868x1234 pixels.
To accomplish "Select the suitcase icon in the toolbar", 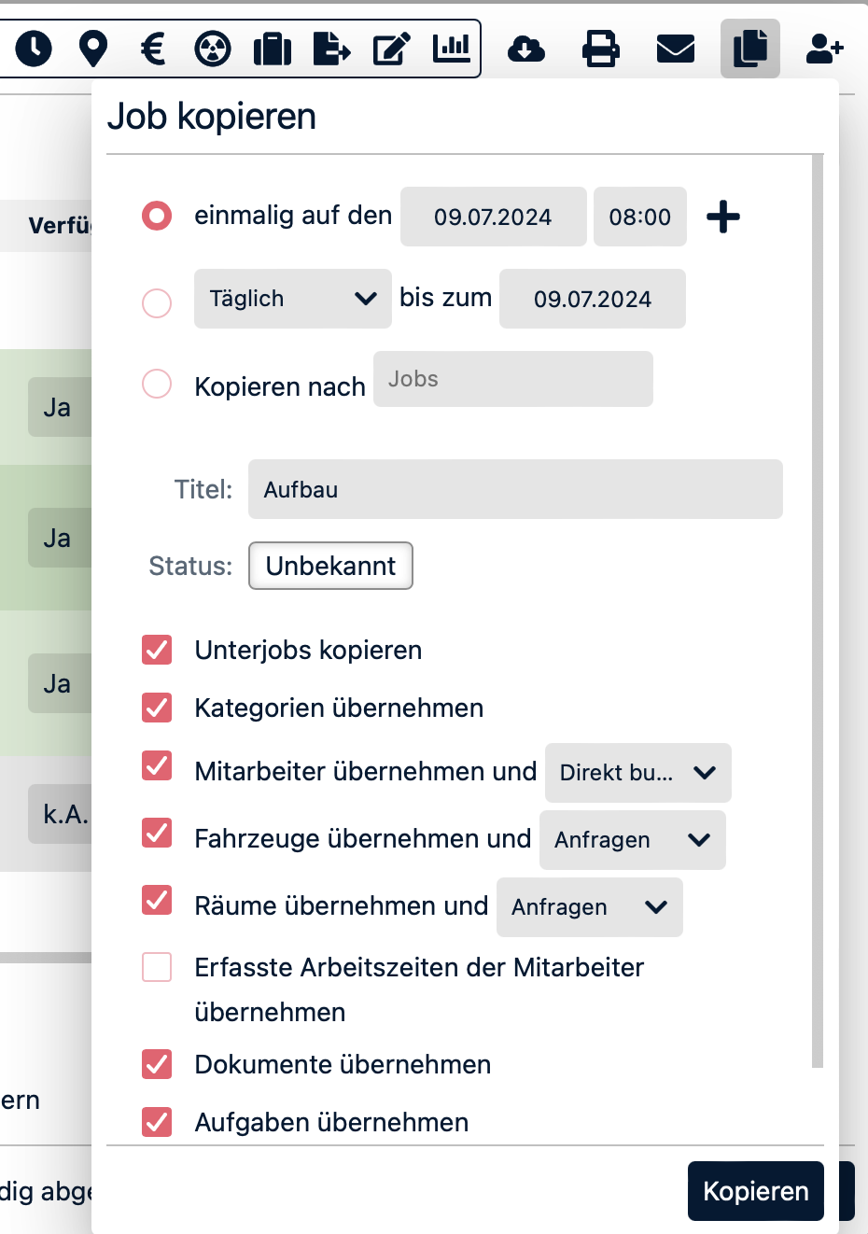I will click(273, 49).
